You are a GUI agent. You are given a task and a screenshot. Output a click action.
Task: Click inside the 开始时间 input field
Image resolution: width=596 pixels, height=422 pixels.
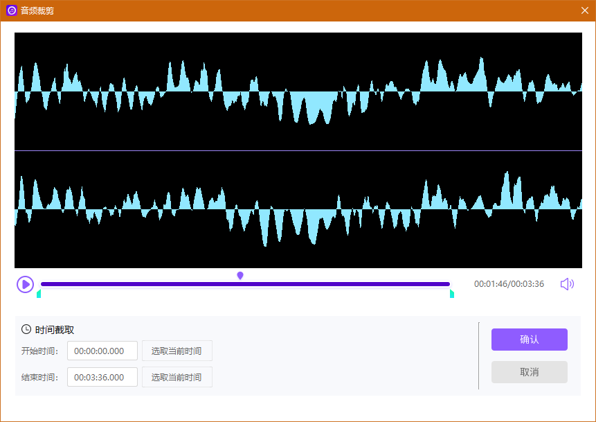click(x=102, y=351)
